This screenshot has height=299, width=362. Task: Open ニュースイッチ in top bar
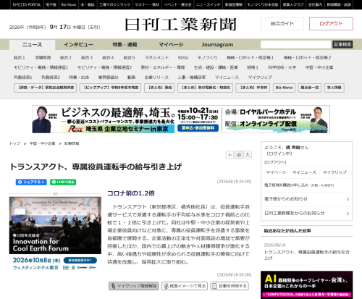click(208, 4)
